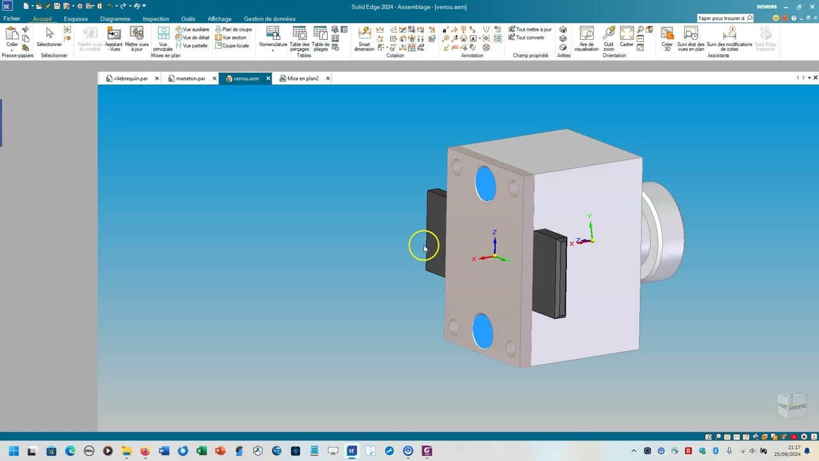This screenshot has width=819, height=461.
Task: Click Tout mettre à jour
Action: 530,29
